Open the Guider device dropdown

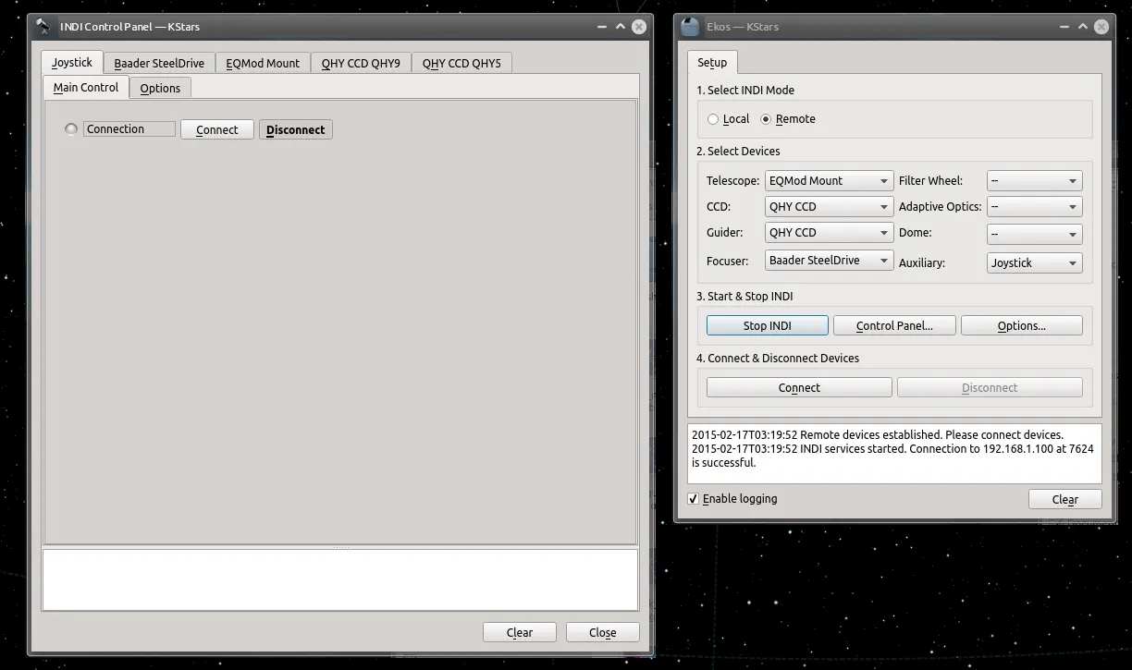coord(829,233)
